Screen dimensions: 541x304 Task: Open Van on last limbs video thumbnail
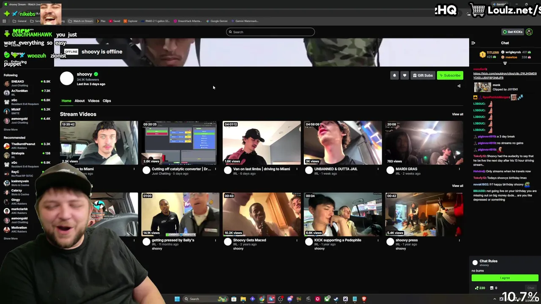pyautogui.click(x=262, y=143)
